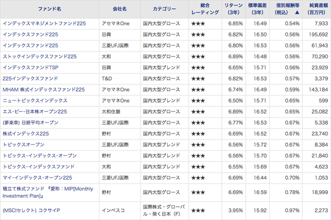Select company cell 大和住銀
Screen dimensions: 331x220
(111, 111)
